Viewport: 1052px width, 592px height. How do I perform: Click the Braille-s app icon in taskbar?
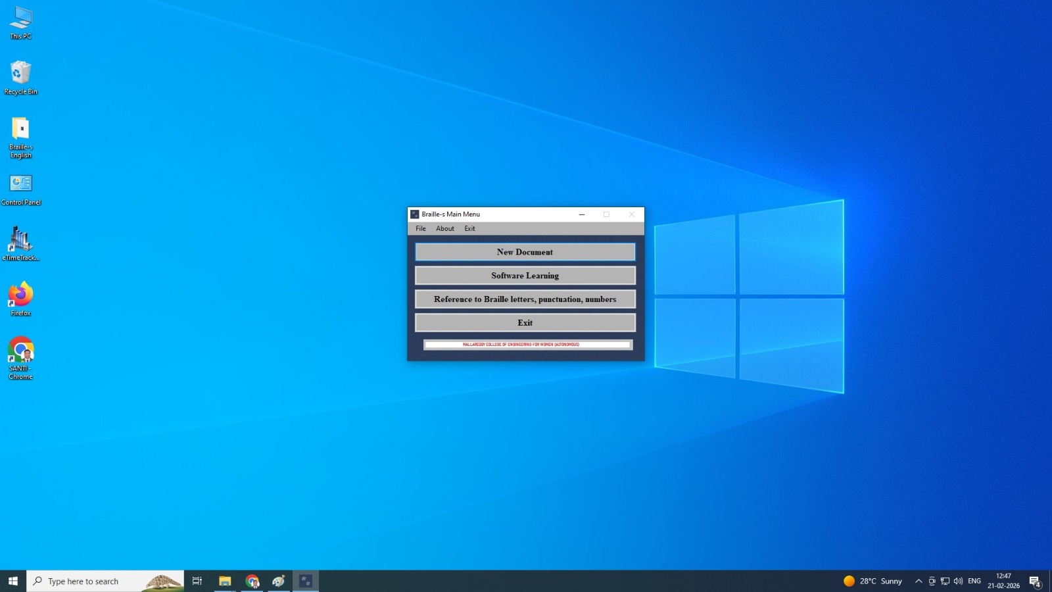point(306,581)
